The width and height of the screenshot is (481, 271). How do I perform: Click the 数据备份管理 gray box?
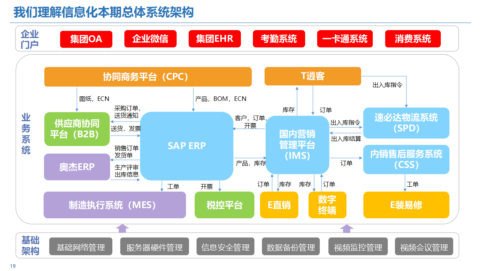pos(291,247)
